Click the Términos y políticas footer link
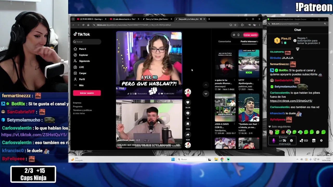This screenshot has width=333, height=187. (82, 110)
